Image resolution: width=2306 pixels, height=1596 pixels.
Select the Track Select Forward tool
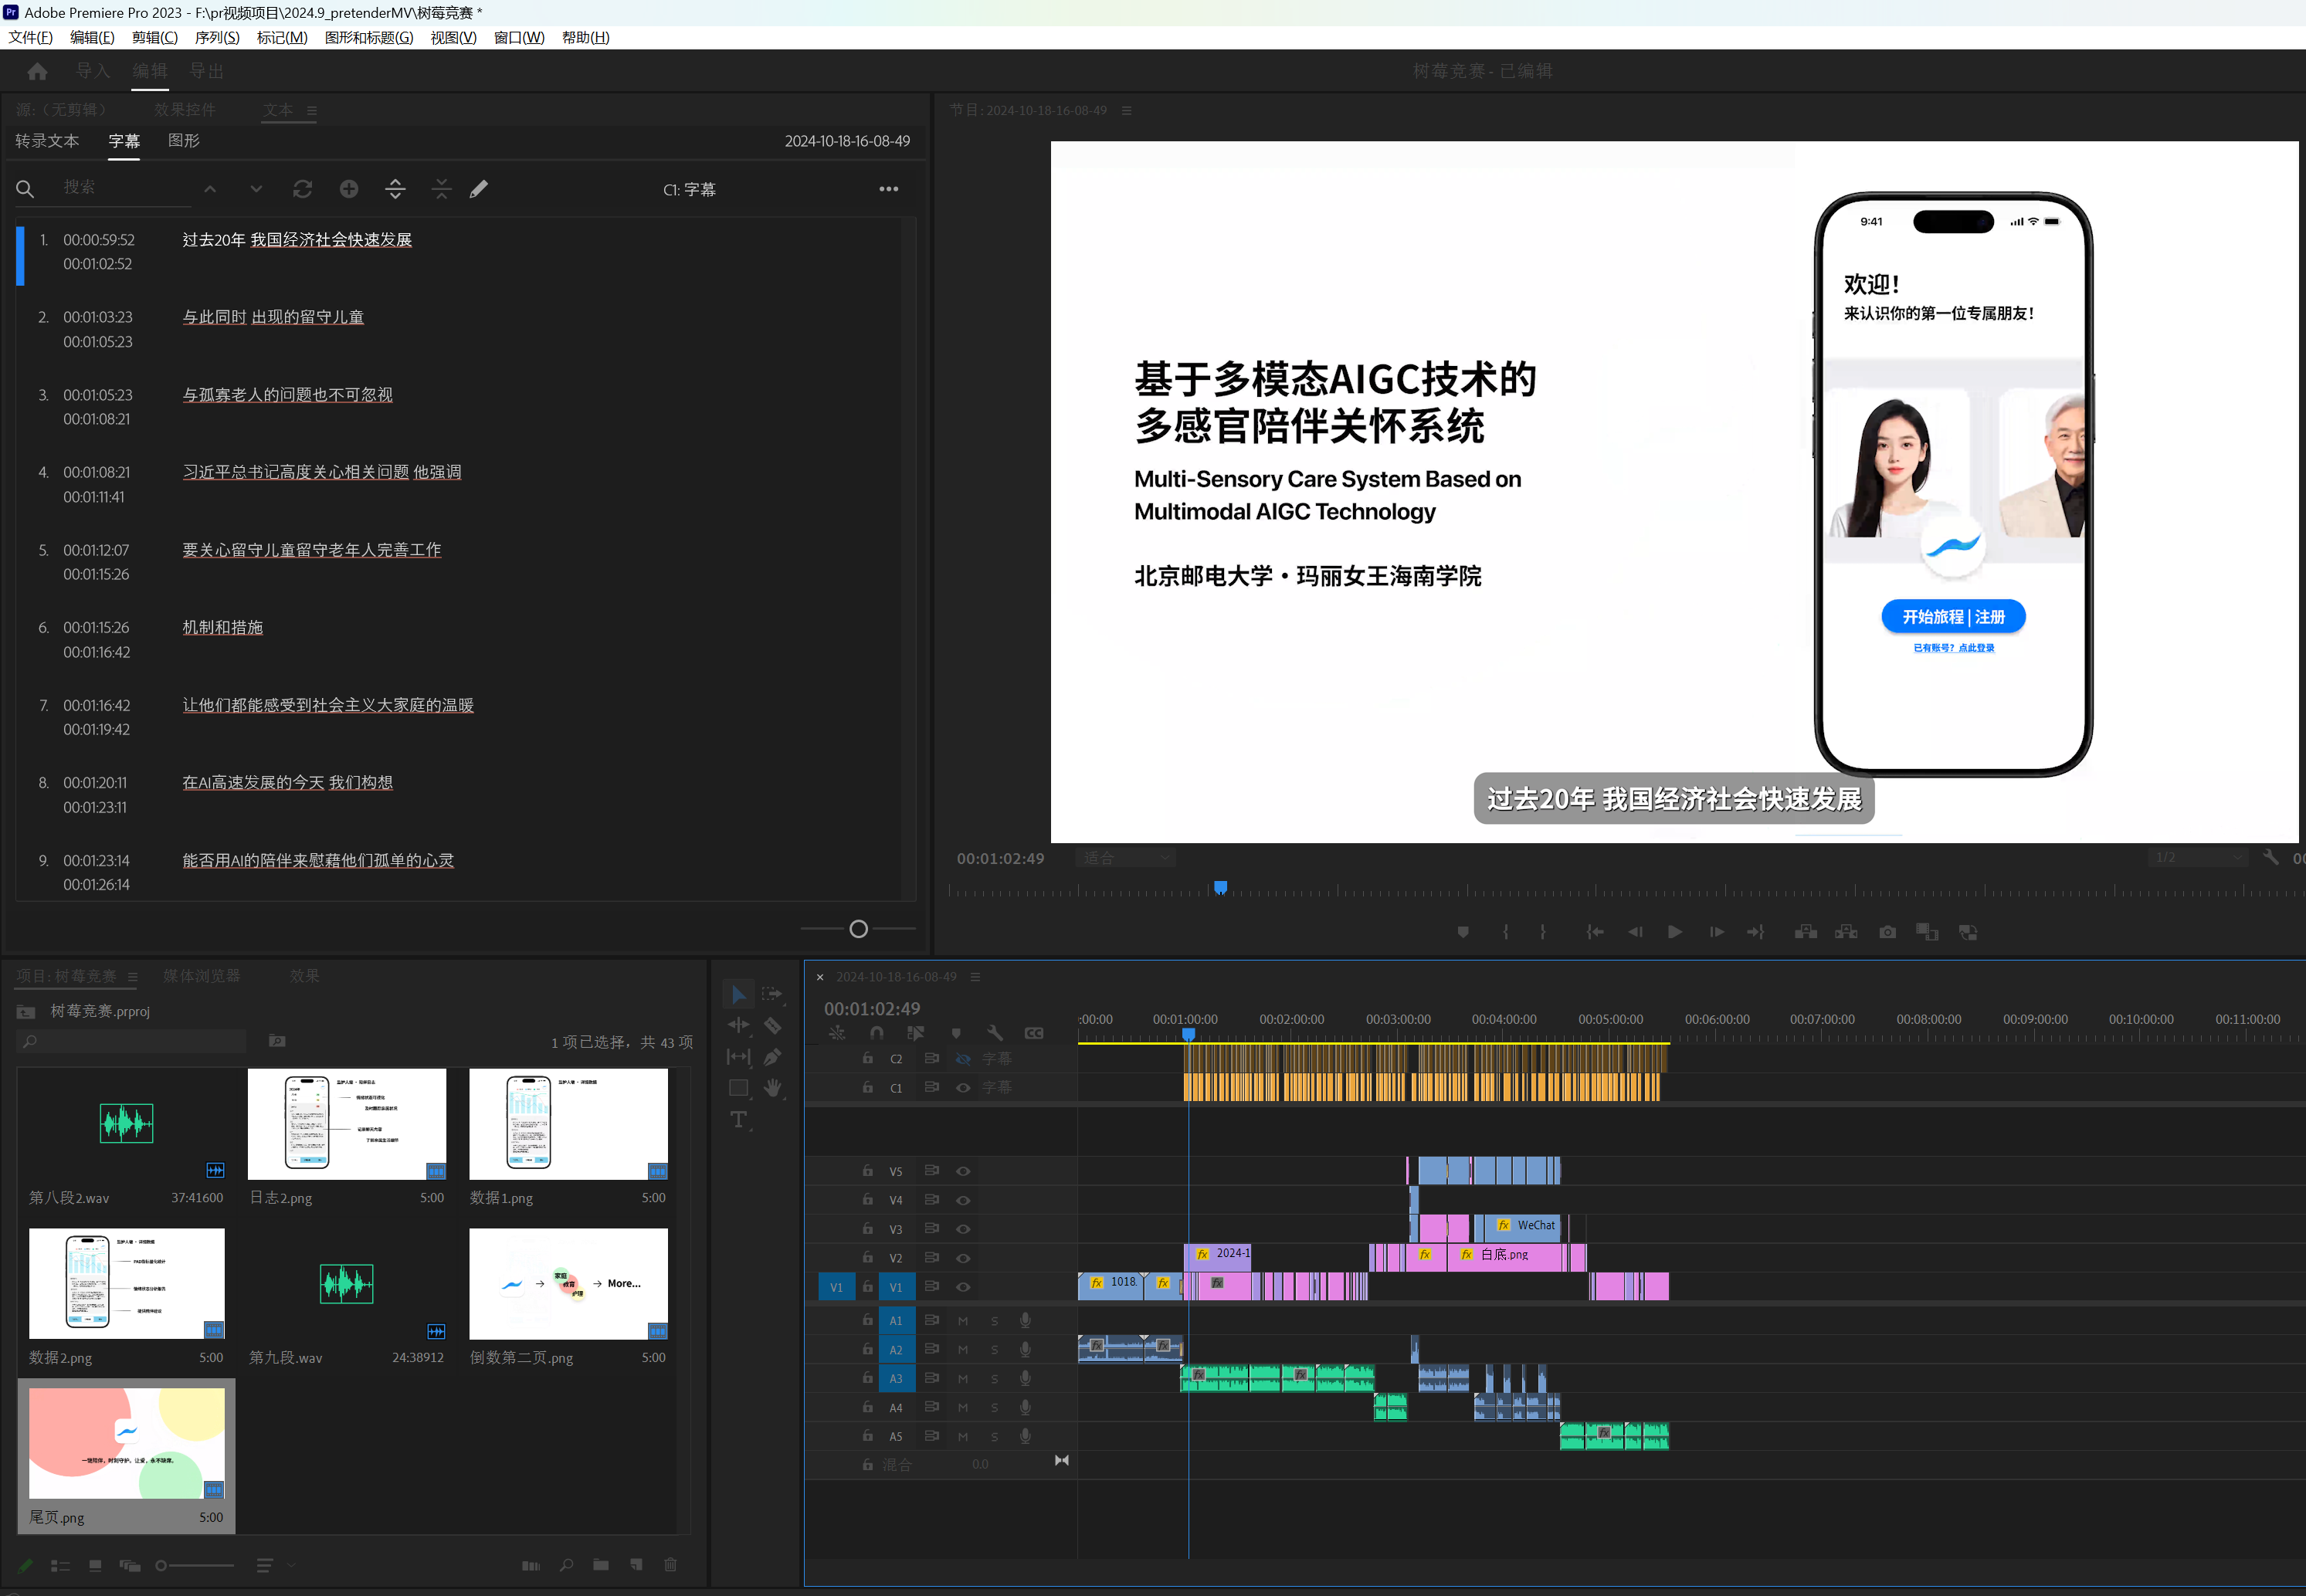tap(772, 994)
